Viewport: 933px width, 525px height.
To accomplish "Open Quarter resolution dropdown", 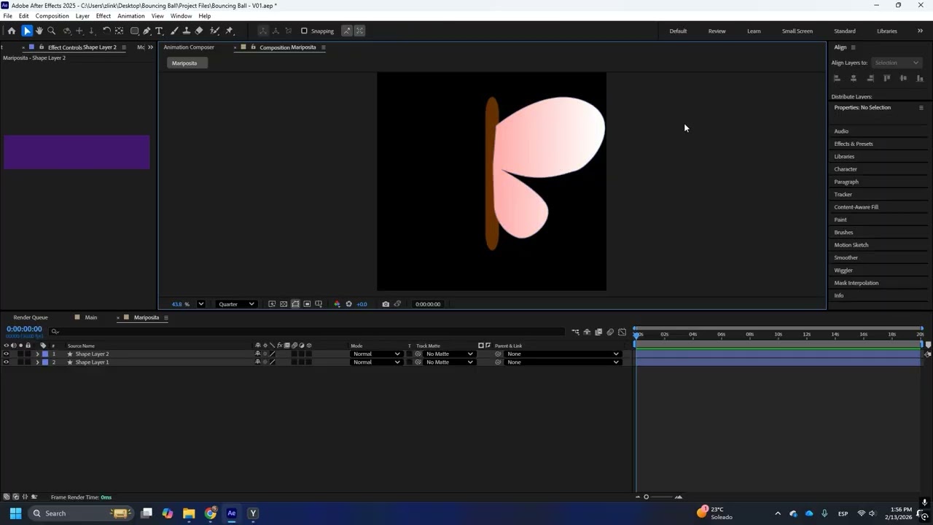I will click(236, 304).
